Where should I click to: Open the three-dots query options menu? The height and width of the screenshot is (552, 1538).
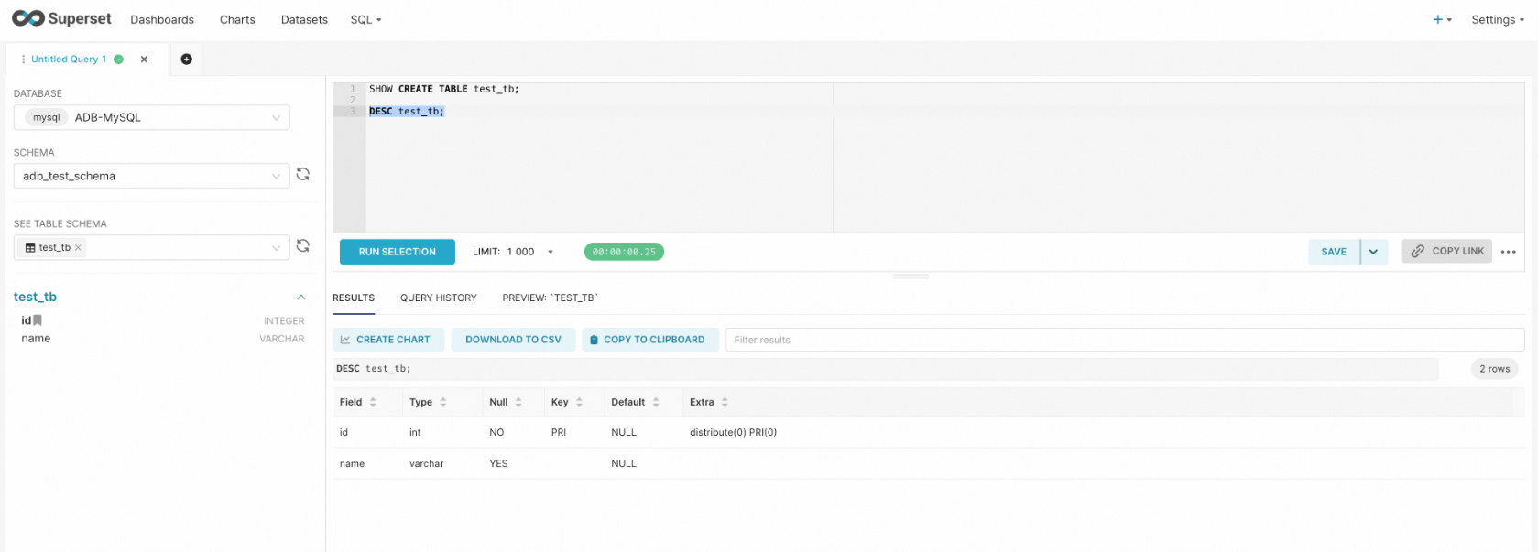1508,252
